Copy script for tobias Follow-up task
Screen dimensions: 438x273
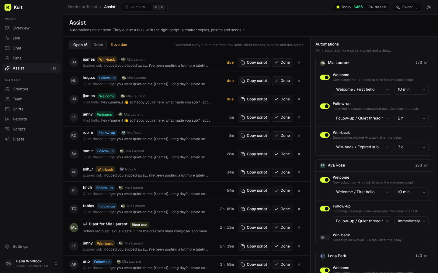pyautogui.click(x=254, y=209)
